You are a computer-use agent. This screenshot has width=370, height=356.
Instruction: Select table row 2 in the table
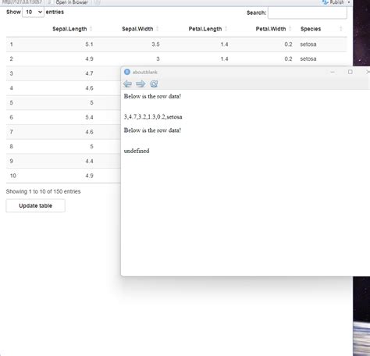click(176, 59)
